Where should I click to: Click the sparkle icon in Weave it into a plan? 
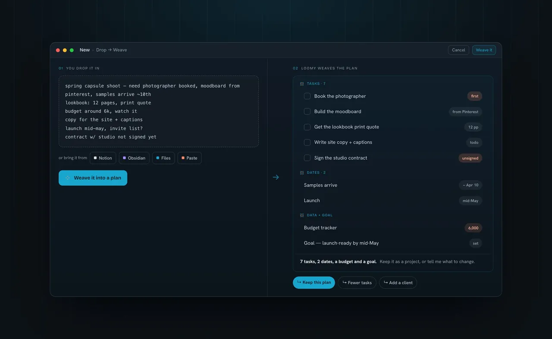68,178
